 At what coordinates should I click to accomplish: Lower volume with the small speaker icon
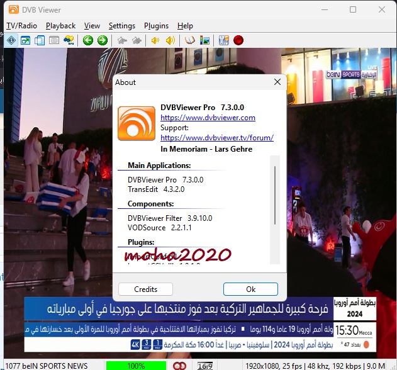155,40
